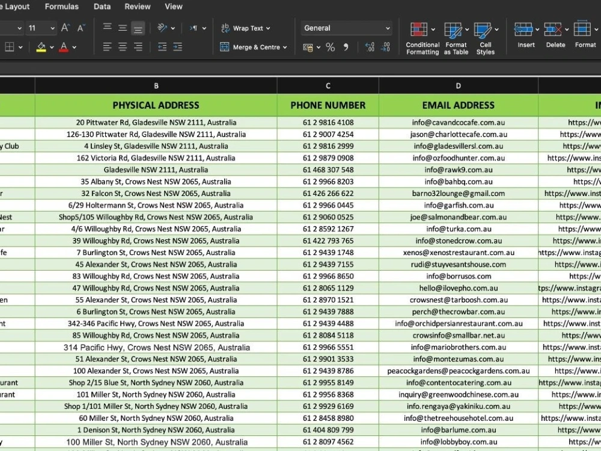Click the text direction icon
Viewport: 601px width, 451px height.
click(193, 28)
